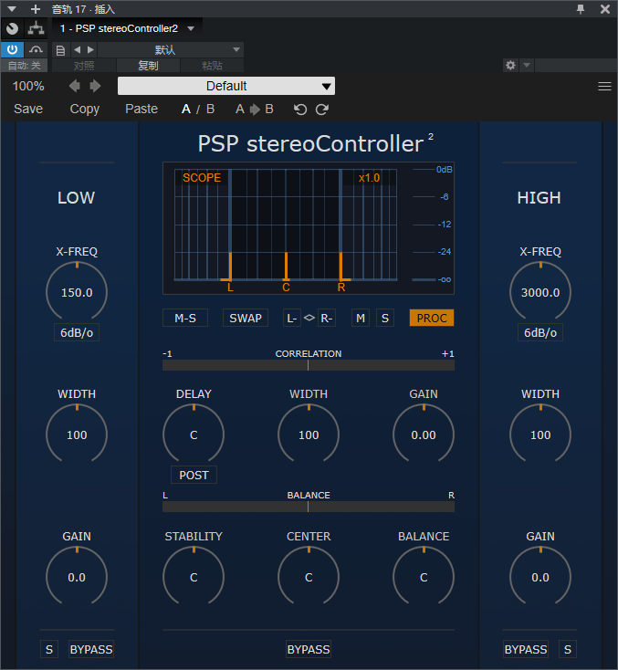The image size is (618, 670).
Task: Click DELAY knob
Action: [194, 435]
